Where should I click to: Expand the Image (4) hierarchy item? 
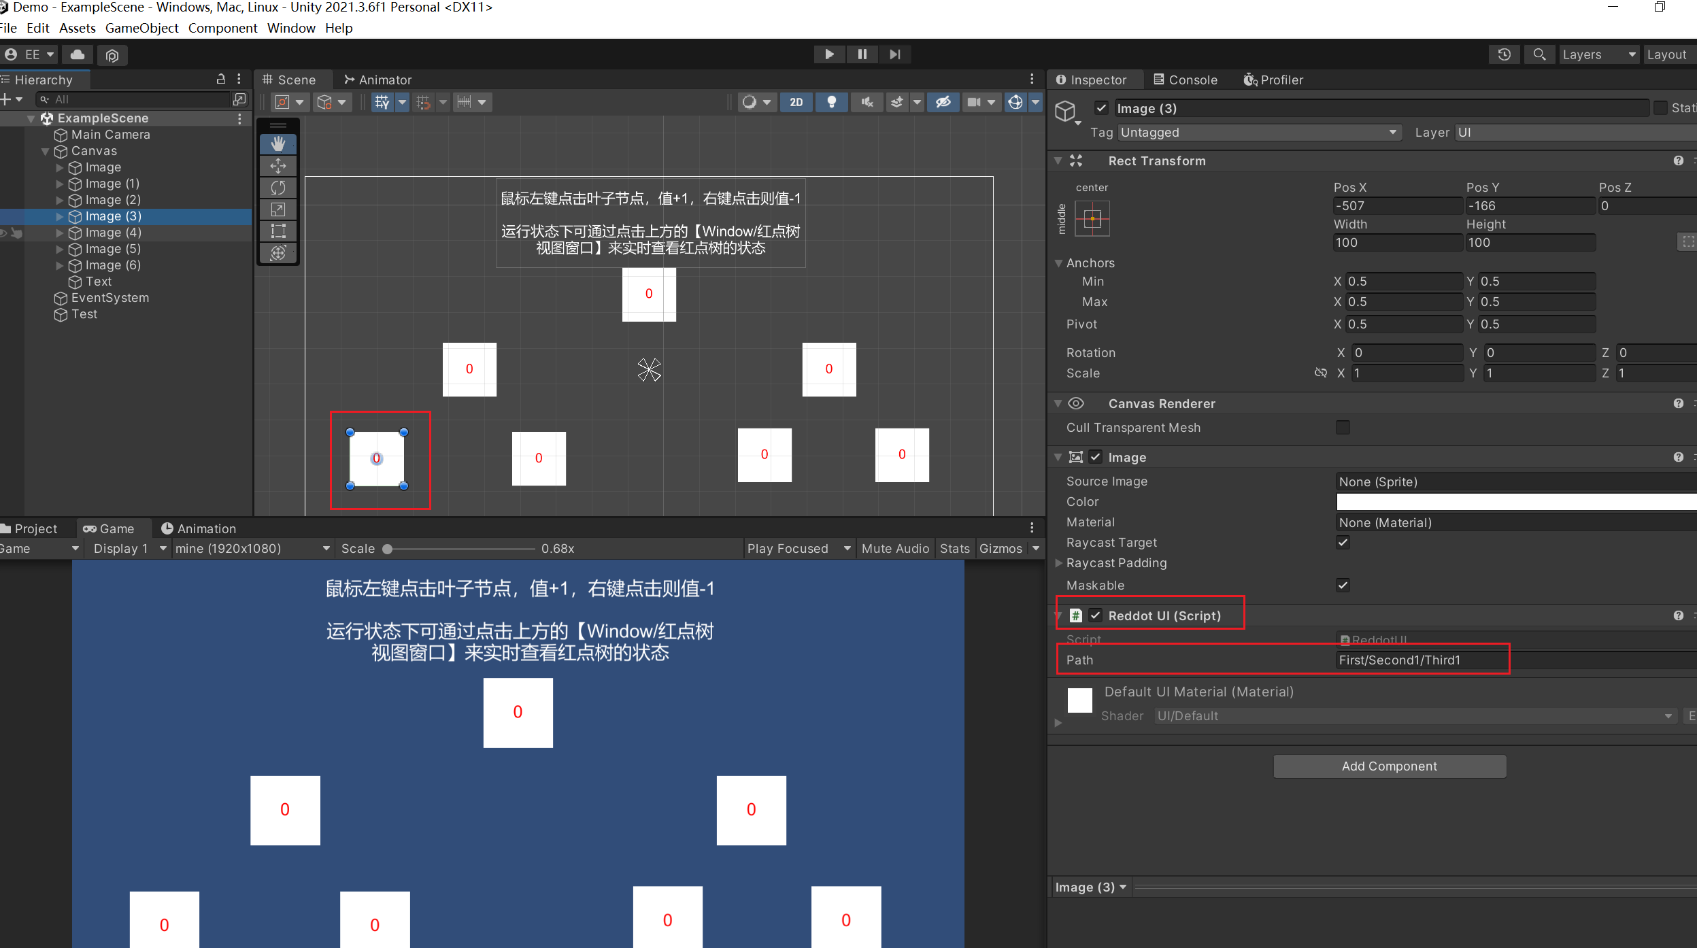pyautogui.click(x=60, y=233)
